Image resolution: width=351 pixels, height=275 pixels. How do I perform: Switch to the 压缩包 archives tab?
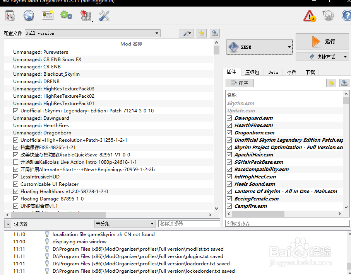point(252,72)
